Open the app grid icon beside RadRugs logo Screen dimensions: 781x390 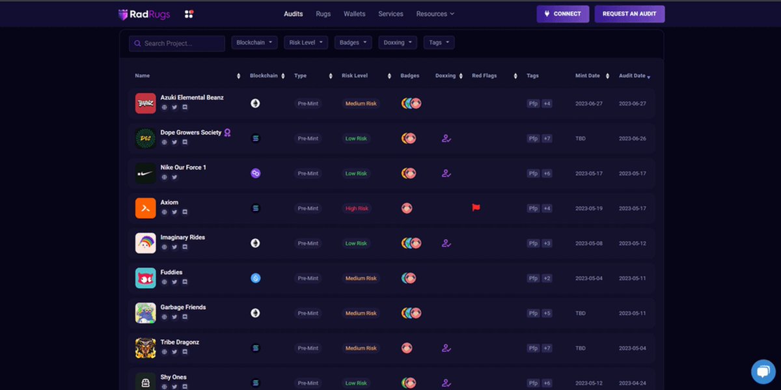tap(189, 14)
